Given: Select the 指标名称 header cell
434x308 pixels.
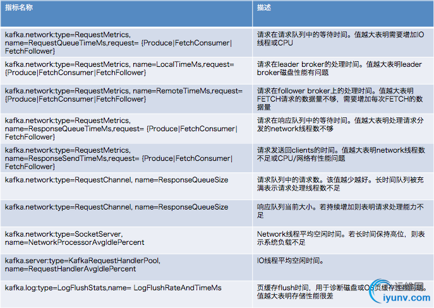Looking at the screenshot, I should coord(126,13).
